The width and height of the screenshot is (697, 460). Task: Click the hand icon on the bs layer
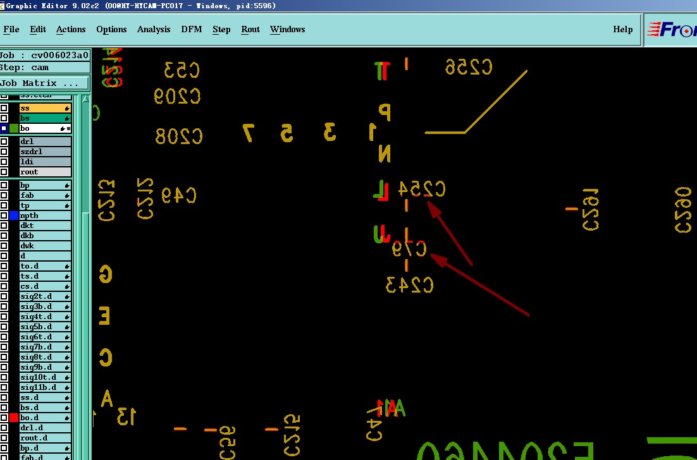click(x=66, y=119)
